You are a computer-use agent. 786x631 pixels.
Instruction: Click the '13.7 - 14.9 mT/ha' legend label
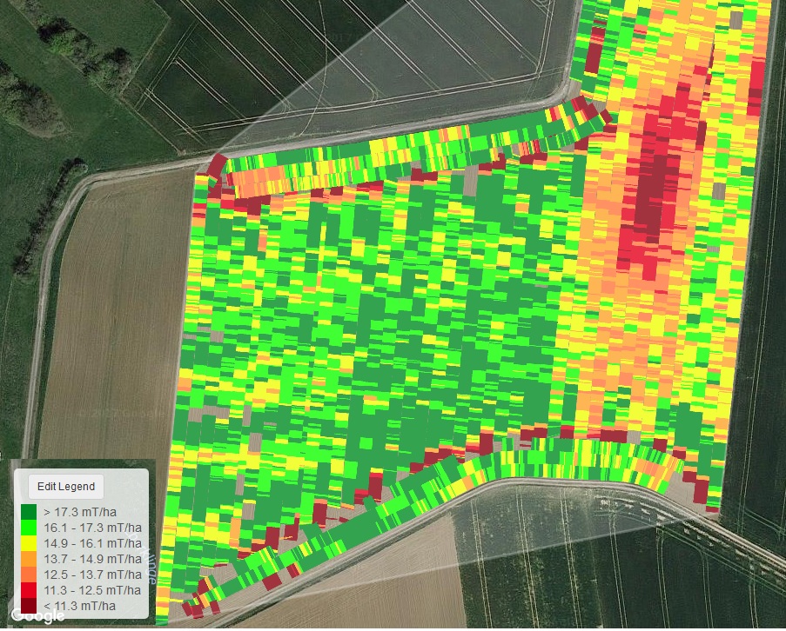coord(94,559)
